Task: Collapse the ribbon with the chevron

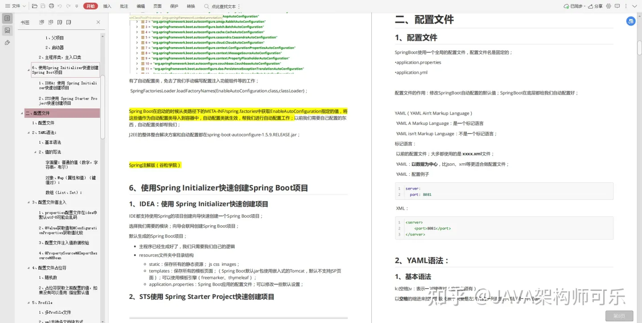Action: (x=635, y=6)
